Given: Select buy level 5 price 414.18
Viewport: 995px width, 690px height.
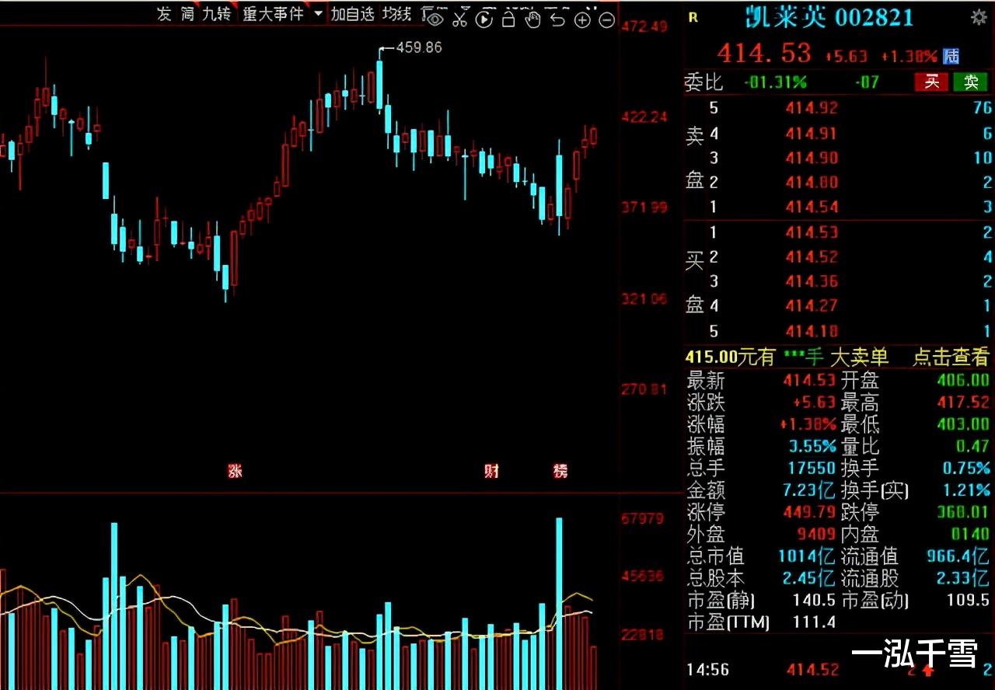Looking at the screenshot, I should click(812, 331).
